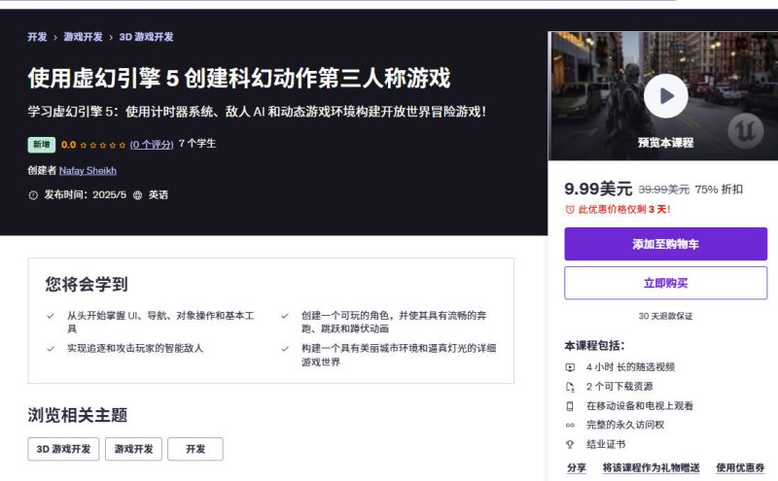Image resolution: width=778 pixels, height=481 pixels.
Task: Click the 浏览相关主题 heading
Action: point(78,415)
